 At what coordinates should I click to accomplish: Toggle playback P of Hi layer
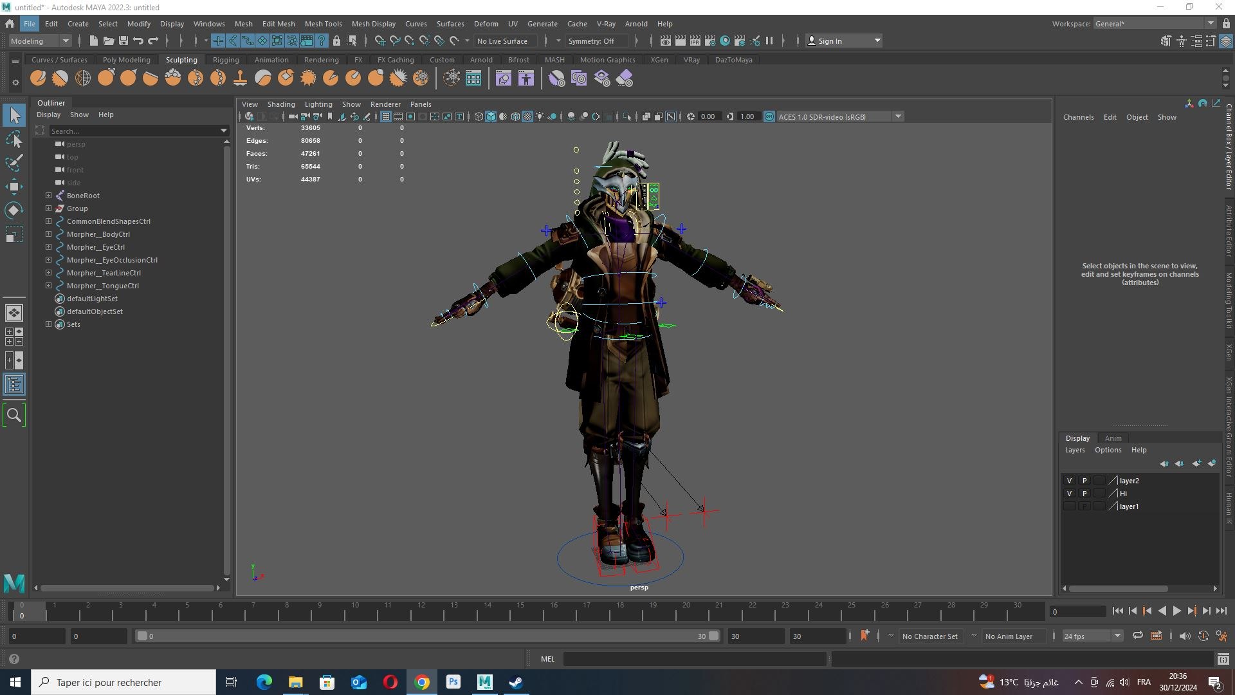[1084, 494]
